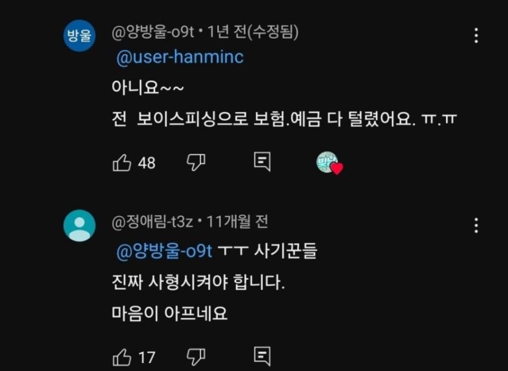Like the comment with 17 likes
Screen dimensions: 508x371
(122, 356)
